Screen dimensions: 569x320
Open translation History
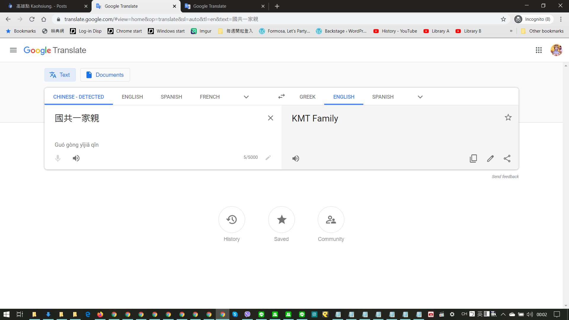click(231, 220)
